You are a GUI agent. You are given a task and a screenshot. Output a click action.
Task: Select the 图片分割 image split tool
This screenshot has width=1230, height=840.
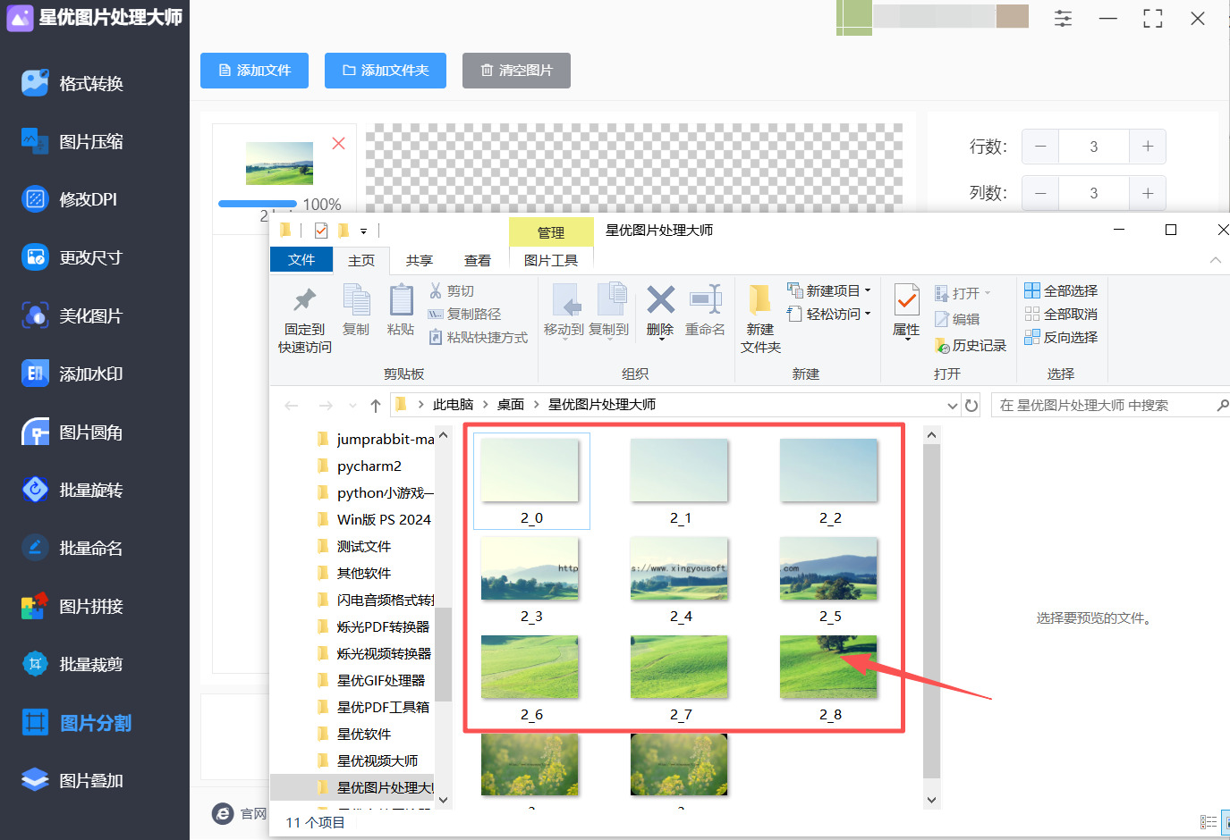coord(76,722)
